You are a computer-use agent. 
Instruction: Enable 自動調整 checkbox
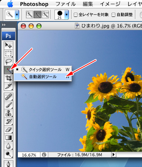pyautogui.click(x=113, y=15)
